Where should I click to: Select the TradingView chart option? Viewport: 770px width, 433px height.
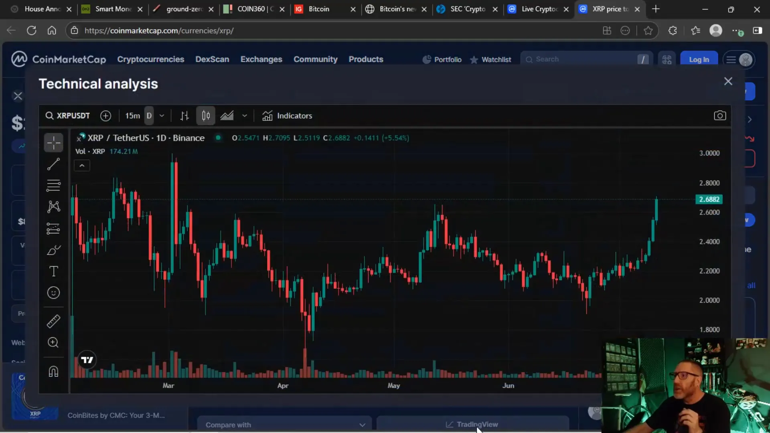[x=472, y=425]
